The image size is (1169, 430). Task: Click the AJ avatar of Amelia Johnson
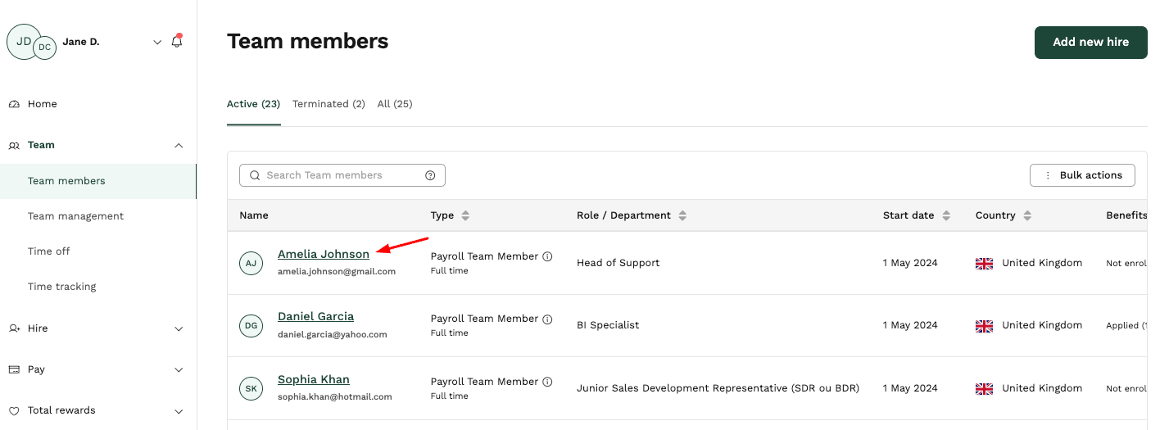tap(251, 263)
